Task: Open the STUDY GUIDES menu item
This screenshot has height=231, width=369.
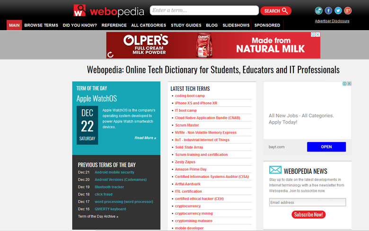Action: click(x=186, y=25)
